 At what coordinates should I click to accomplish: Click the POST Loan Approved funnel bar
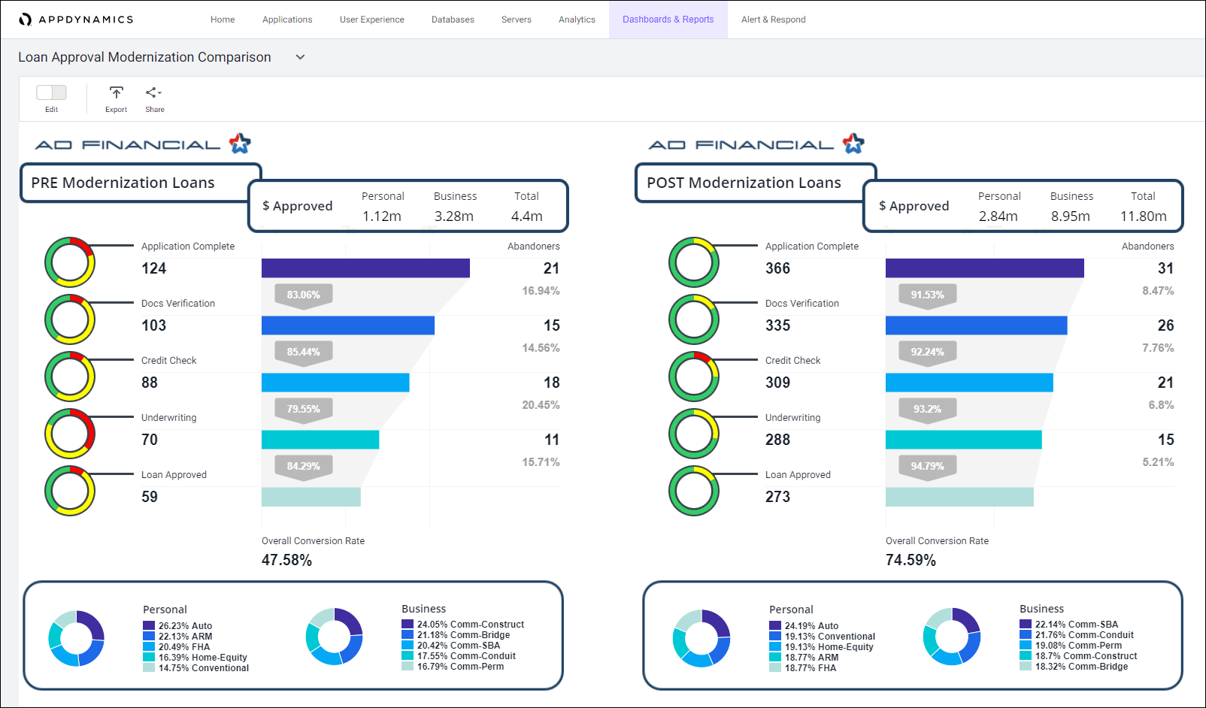point(959,497)
